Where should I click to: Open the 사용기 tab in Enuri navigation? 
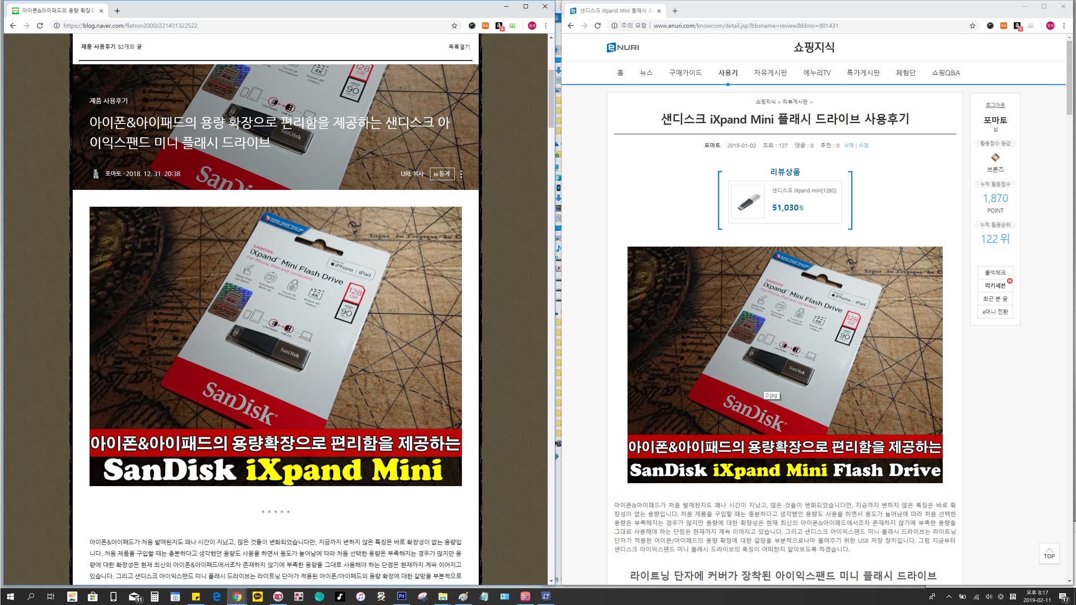(728, 73)
